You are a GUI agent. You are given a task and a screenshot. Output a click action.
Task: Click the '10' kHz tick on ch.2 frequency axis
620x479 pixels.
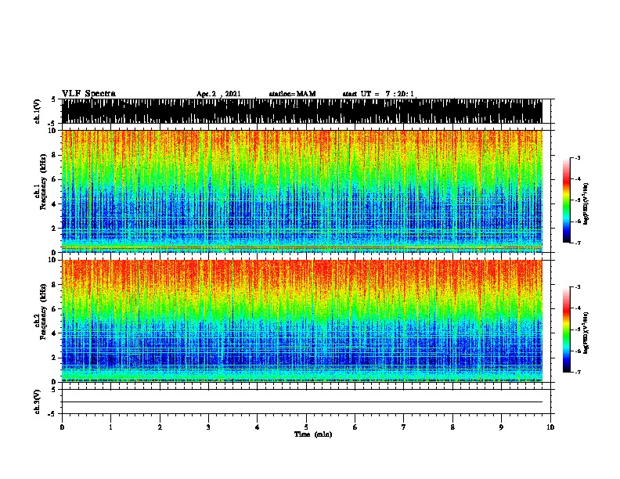(x=52, y=260)
